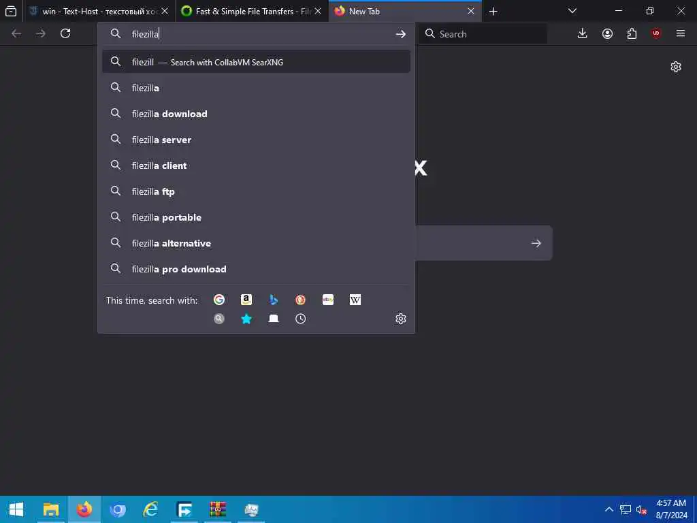The height and width of the screenshot is (523, 697).
Task: Search in History with the clock icon
Action: point(300,319)
